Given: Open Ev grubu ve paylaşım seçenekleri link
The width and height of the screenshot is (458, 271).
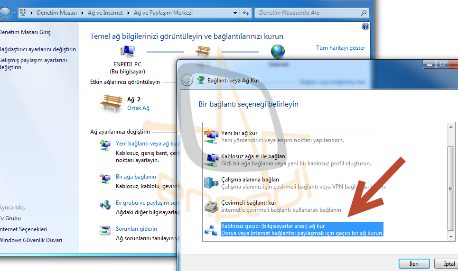Looking at the screenshot, I should 146,203.
